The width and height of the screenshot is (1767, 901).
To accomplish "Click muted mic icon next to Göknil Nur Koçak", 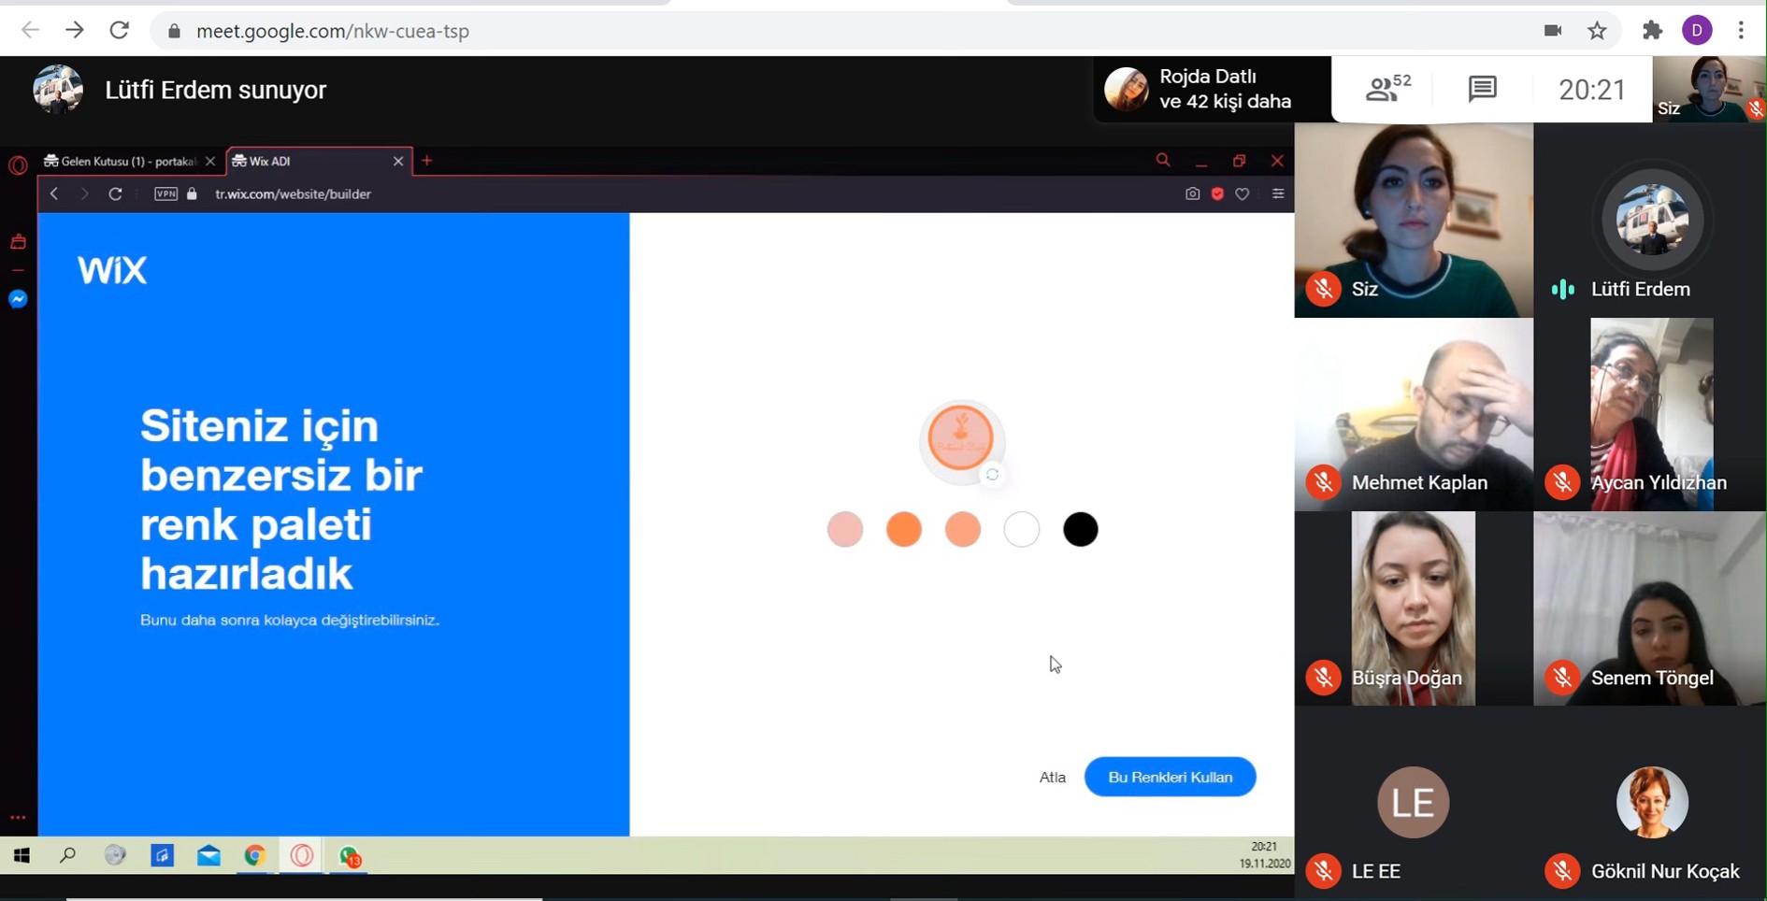I will point(1562,871).
